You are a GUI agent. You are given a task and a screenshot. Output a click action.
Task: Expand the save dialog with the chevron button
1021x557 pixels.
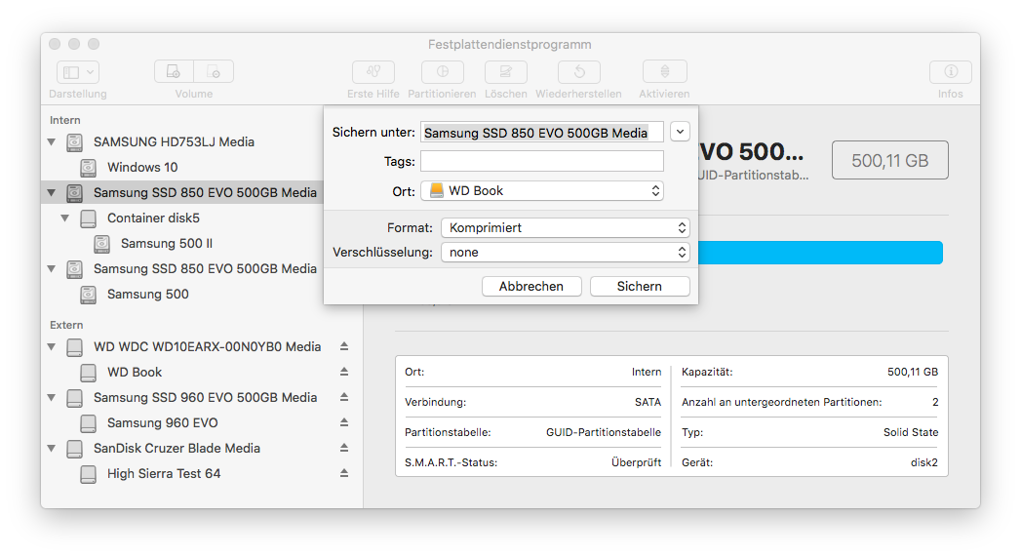[680, 132]
